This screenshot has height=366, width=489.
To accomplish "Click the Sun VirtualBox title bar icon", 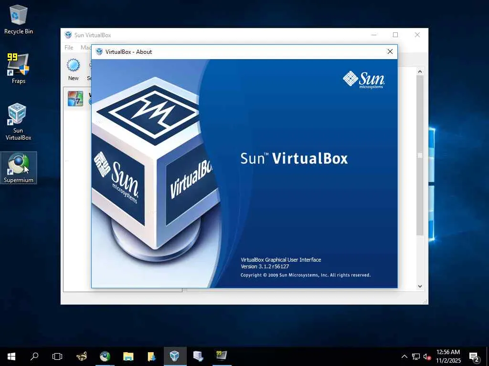I will click(68, 35).
